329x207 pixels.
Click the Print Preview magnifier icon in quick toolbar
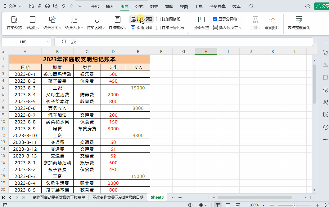pyautogui.click(x=56, y=6)
